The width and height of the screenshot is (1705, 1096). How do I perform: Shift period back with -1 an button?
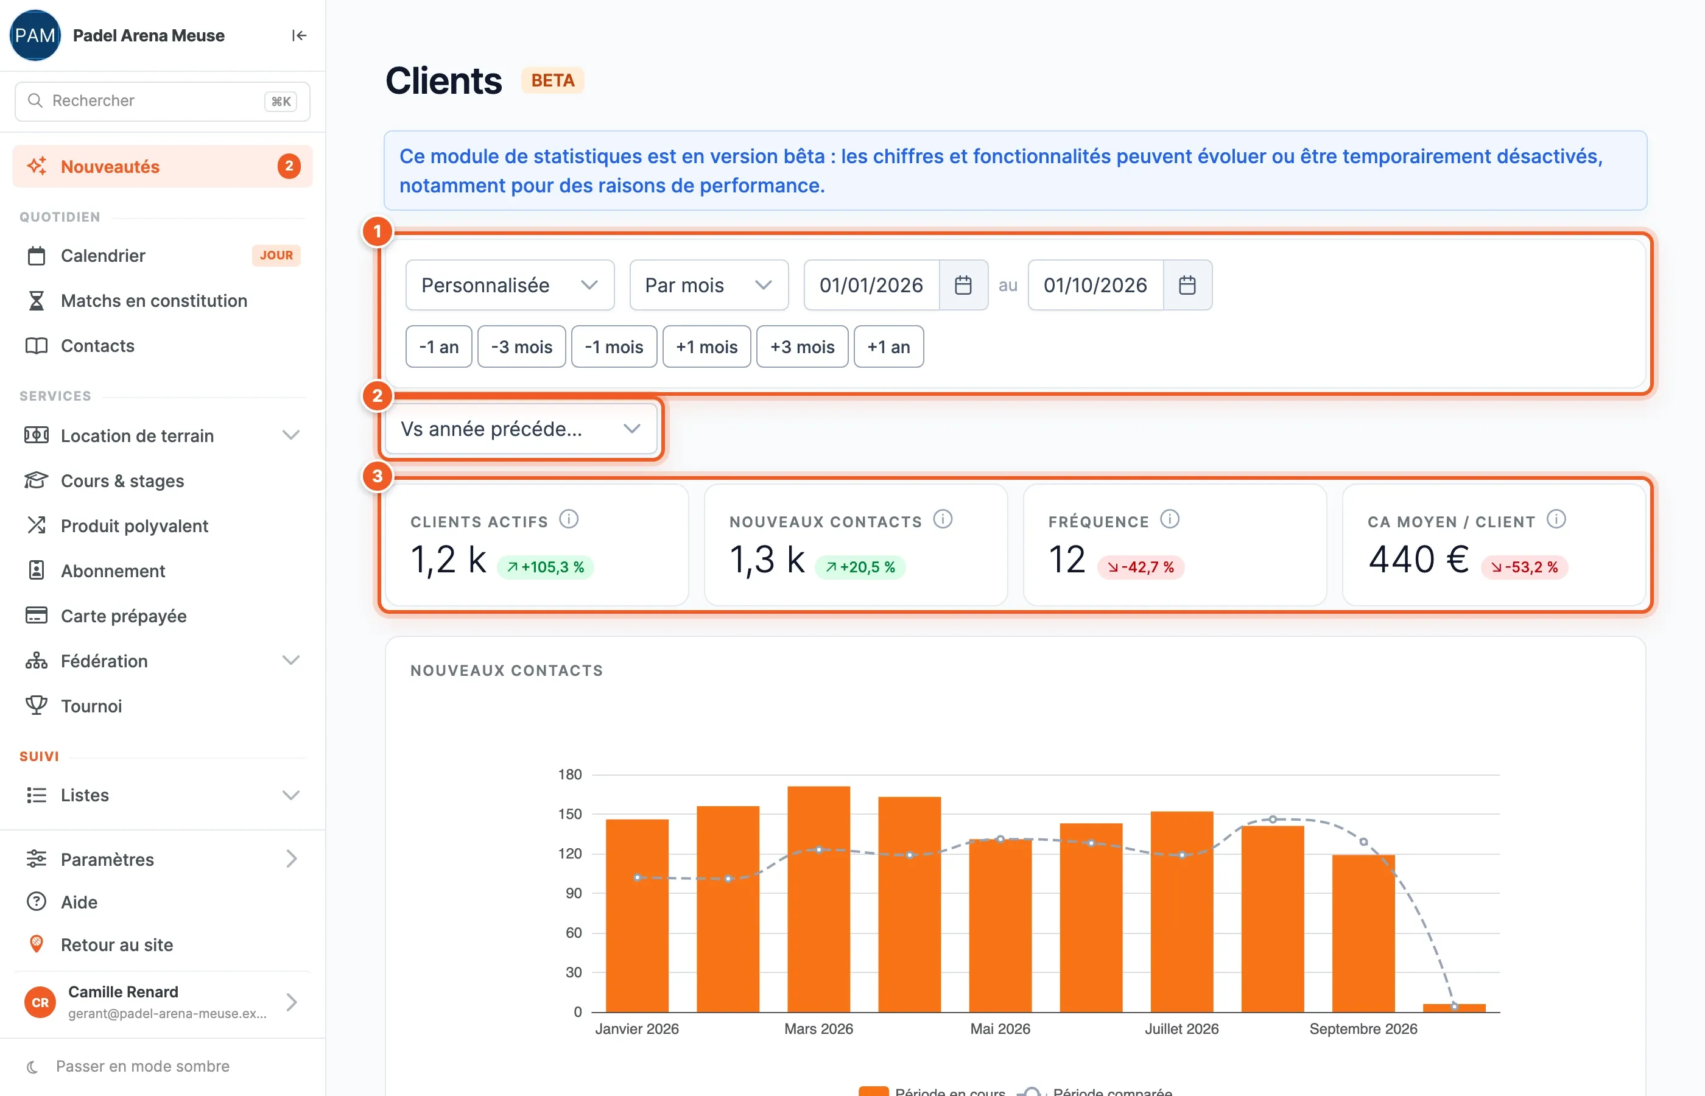coord(438,346)
